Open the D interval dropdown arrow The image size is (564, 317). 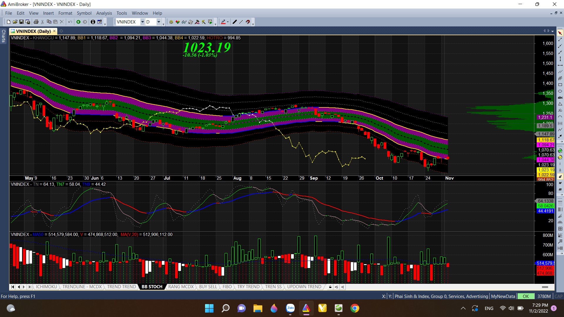[x=159, y=22]
